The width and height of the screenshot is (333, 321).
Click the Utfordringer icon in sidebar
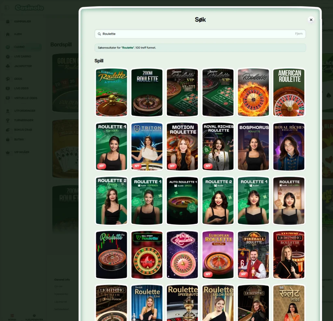click(x=8, y=111)
